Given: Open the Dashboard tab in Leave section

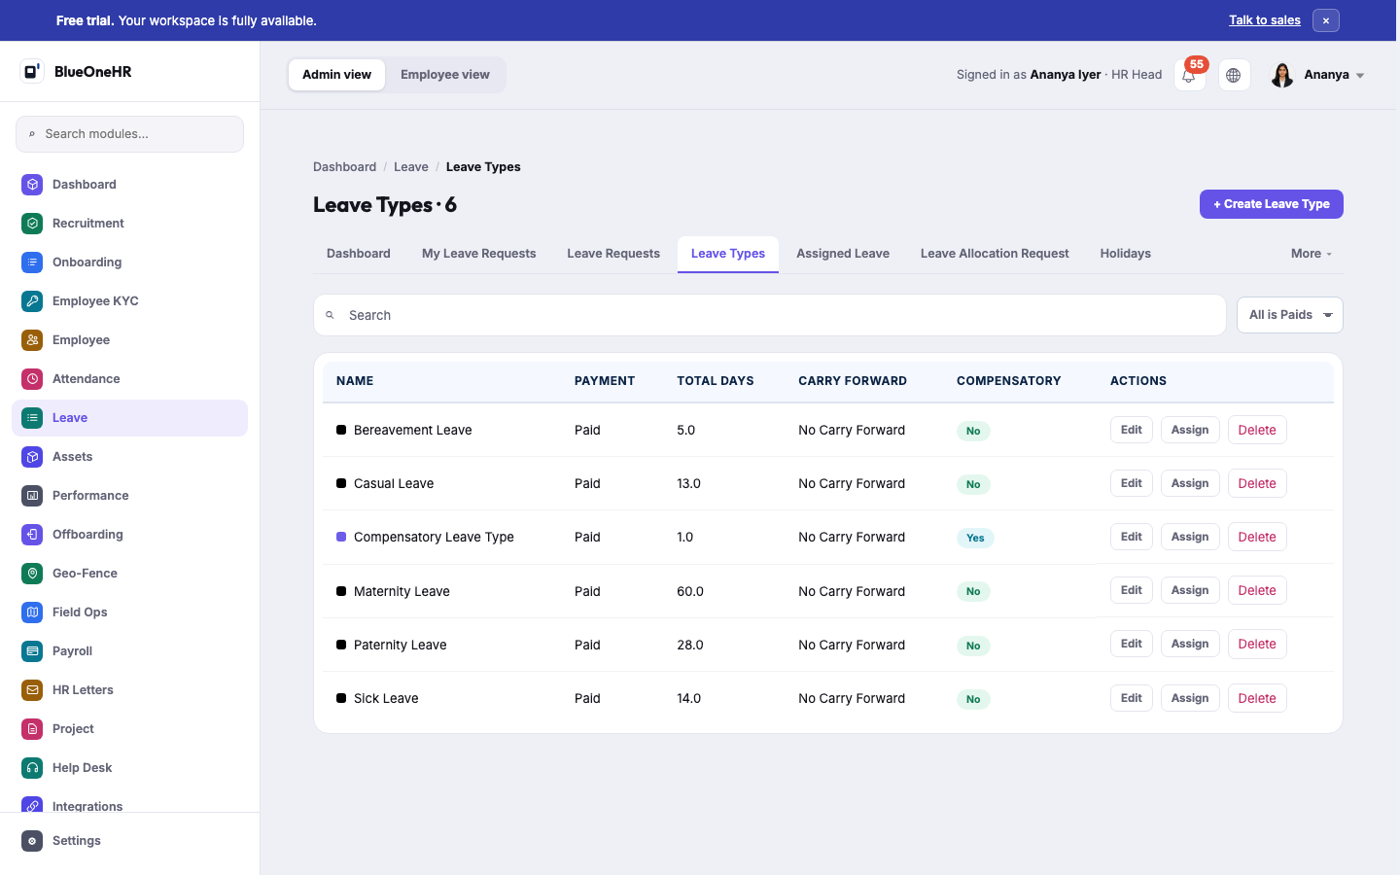Looking at the screenshot, I should tap(359, 254).
